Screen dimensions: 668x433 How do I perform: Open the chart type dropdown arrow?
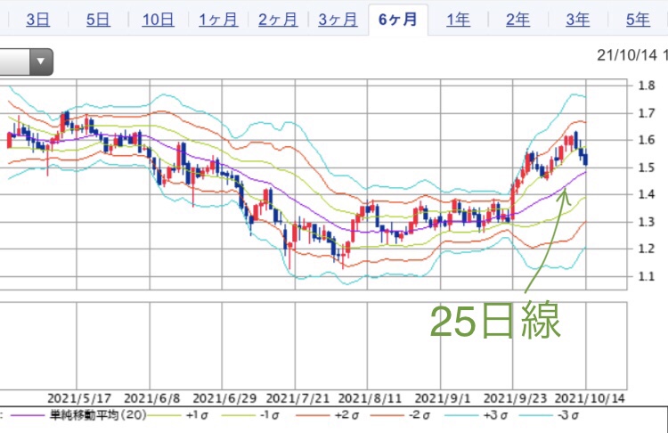click(x=41, y=62)
